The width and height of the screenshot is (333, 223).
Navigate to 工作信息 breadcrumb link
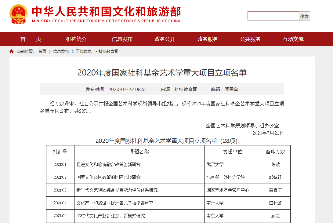pyautogui.click(x=84, y=51)
